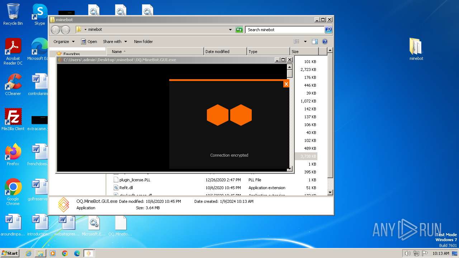Open Microsoft Edge desktop shortcut
Screen dimensions: 459x258
tap(39, 49)
